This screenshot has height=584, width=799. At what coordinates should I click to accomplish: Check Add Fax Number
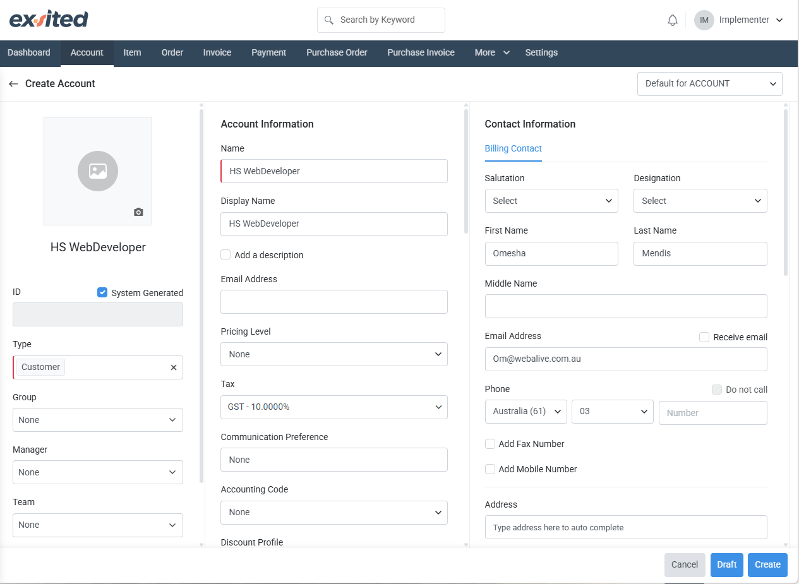(490, 444)
